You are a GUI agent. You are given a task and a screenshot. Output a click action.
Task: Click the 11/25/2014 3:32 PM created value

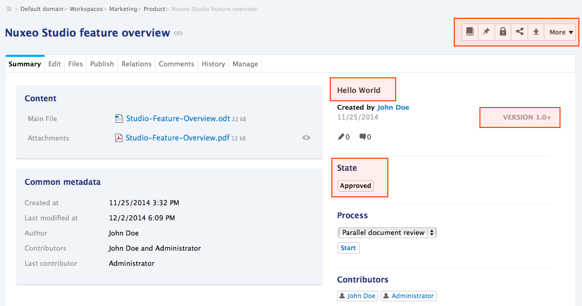144,203
